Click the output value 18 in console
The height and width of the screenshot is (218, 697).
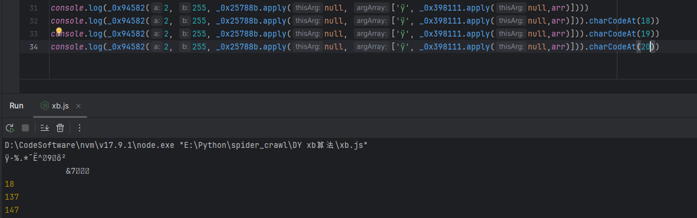point(10,184)
